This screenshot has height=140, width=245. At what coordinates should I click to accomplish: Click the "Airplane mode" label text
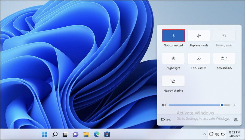point(199,45)
